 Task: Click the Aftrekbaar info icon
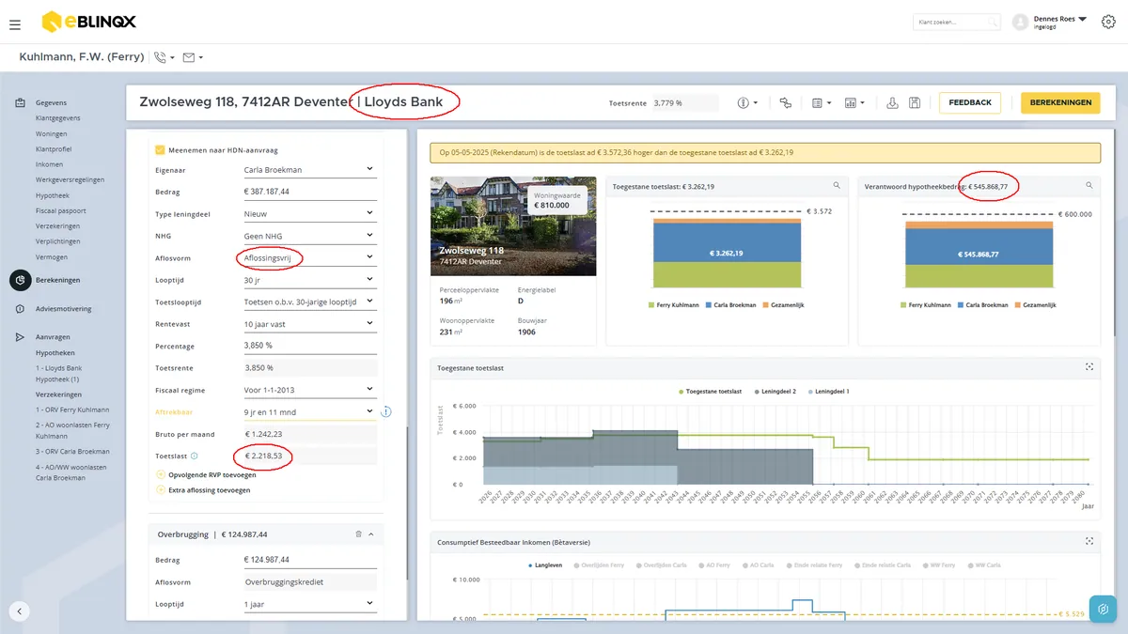tap(386, 411)
